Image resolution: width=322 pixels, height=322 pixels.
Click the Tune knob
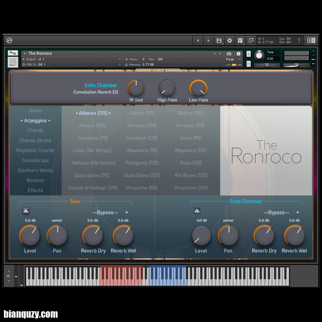pyautogui.click(x=259, y=55)
